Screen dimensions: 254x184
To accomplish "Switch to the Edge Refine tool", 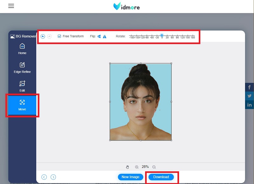I will point(22,67).
